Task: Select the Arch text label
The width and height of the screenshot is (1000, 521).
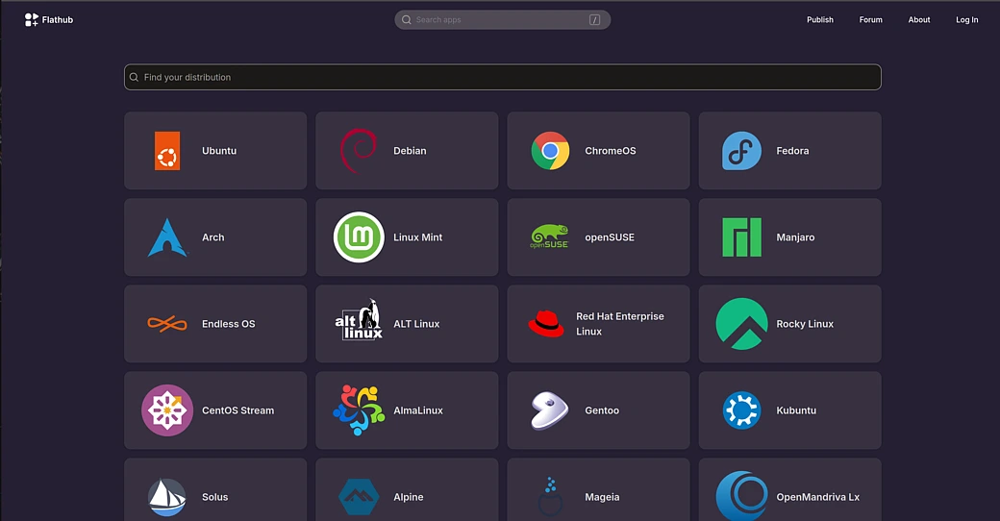Action: click(213, 237)
